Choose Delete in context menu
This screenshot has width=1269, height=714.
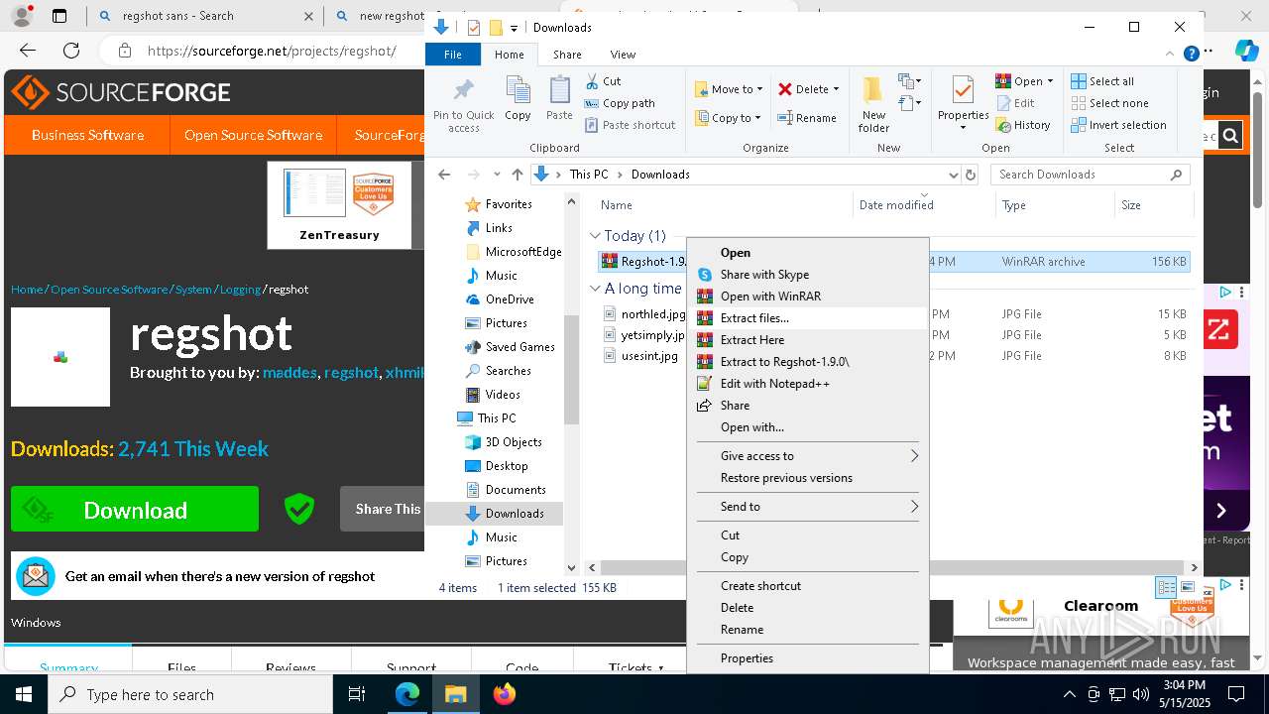[x=807, y=608]
